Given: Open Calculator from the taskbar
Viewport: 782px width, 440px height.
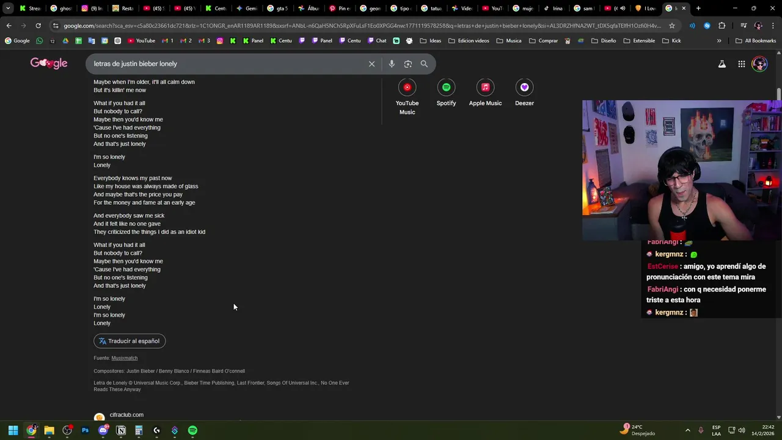Looking at the screenshot, I should 139,430.
